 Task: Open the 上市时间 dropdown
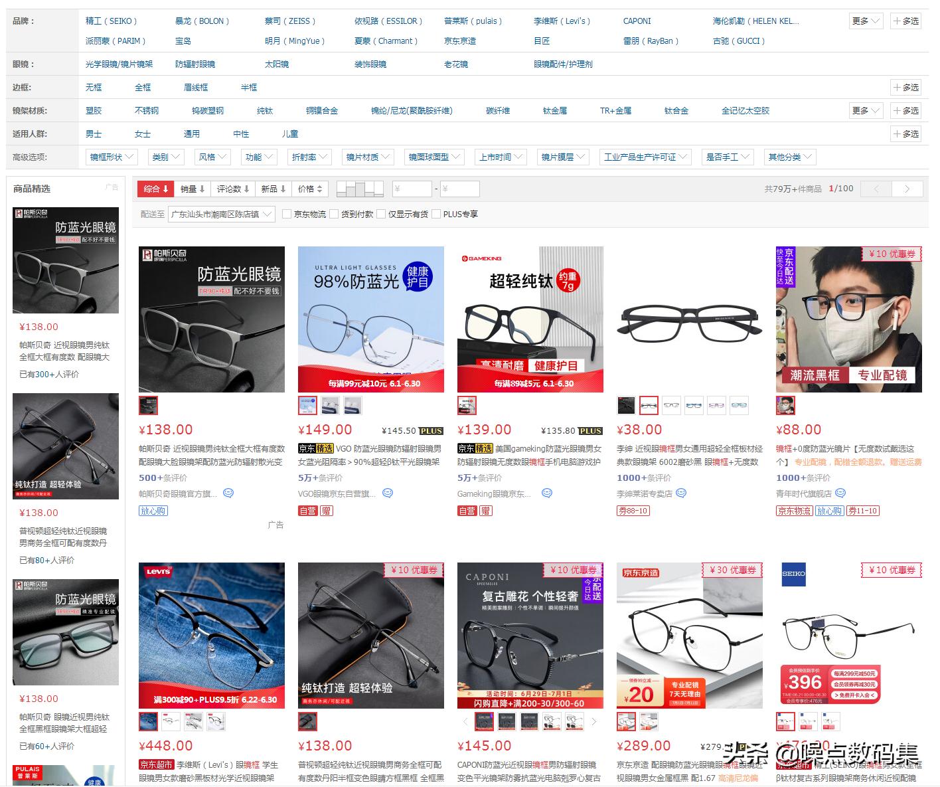coord(501,157)
